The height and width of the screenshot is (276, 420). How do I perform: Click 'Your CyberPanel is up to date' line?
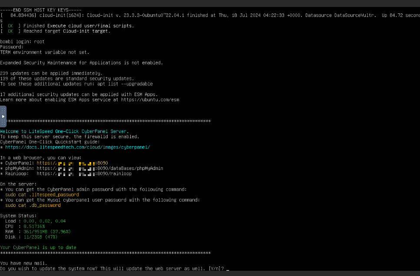coord(38,247)
